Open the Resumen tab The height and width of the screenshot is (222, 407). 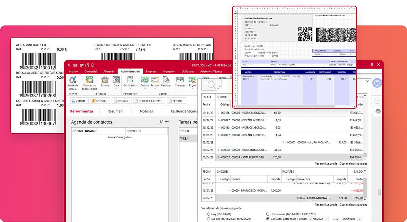click(115, 111)
